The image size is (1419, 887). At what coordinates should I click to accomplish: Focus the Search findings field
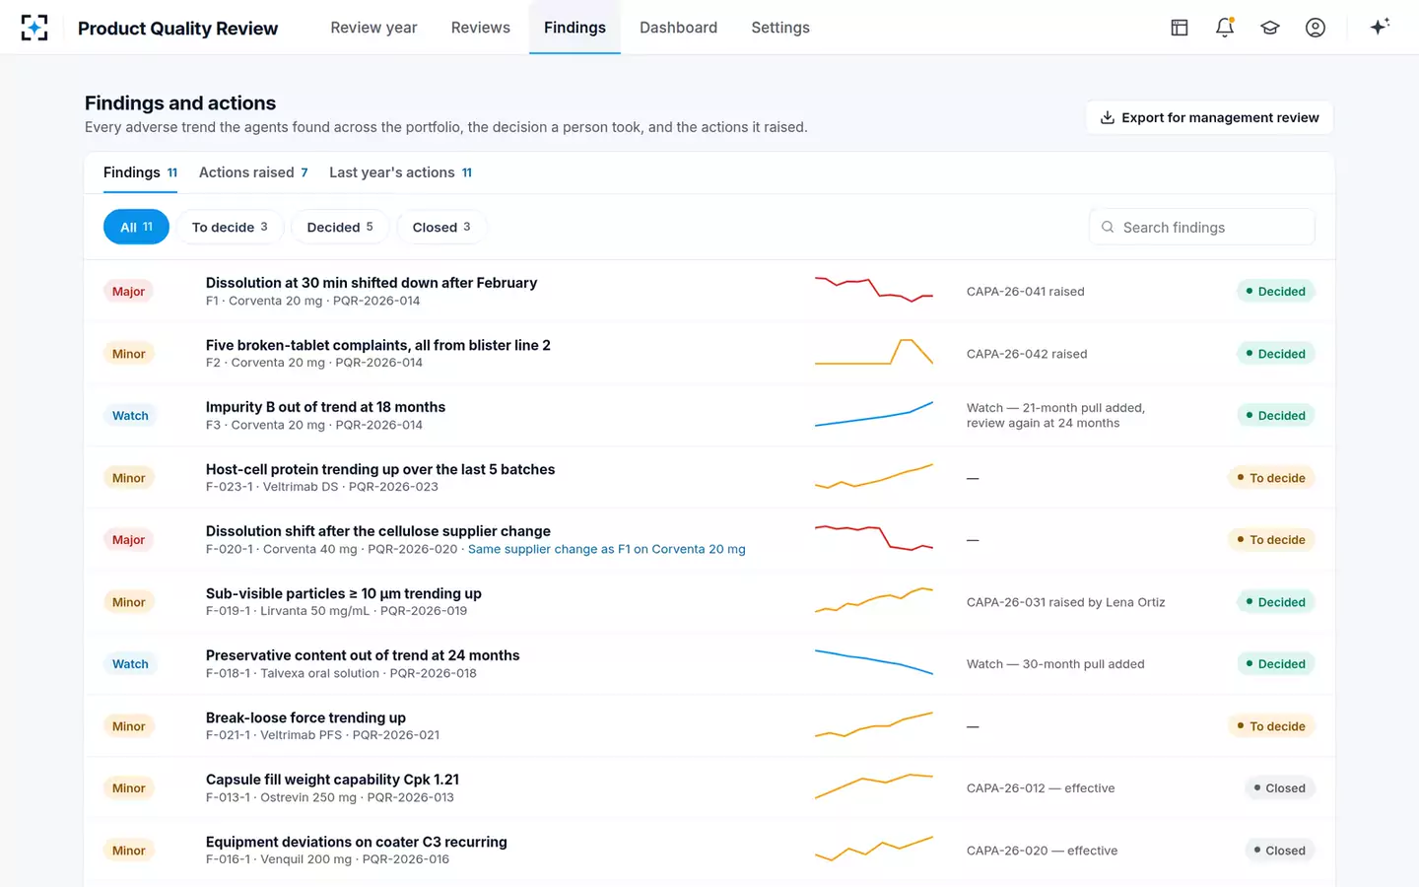point(1202,227)
